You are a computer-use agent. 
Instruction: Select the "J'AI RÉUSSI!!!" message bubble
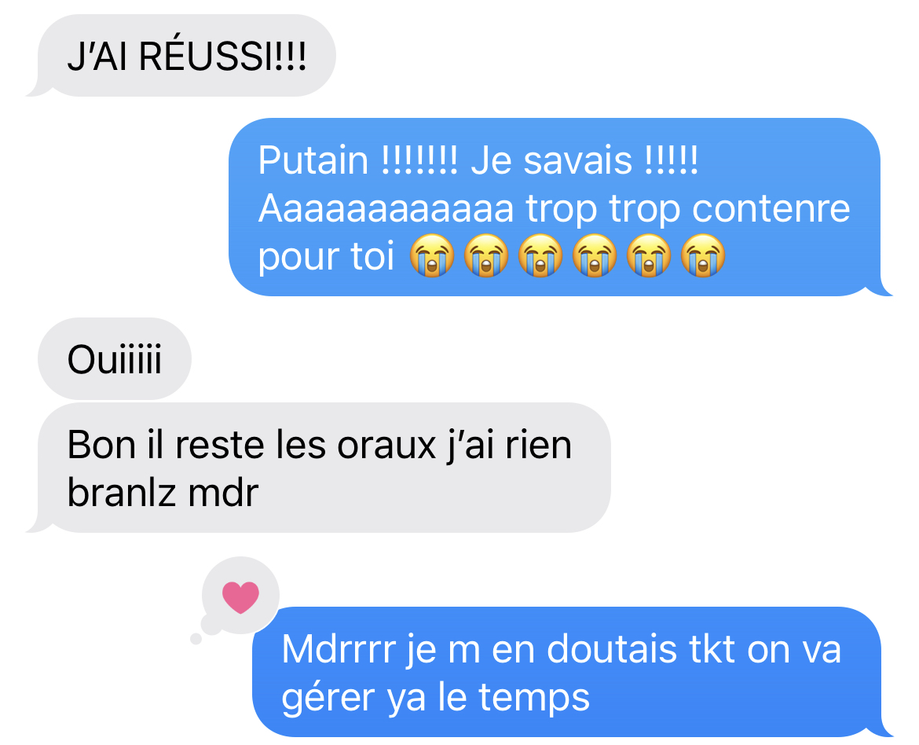[181, 56]
